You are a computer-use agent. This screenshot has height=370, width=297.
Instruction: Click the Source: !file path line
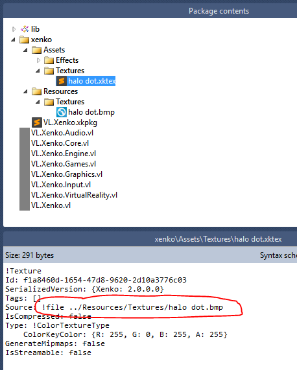(x=114, y=307)
